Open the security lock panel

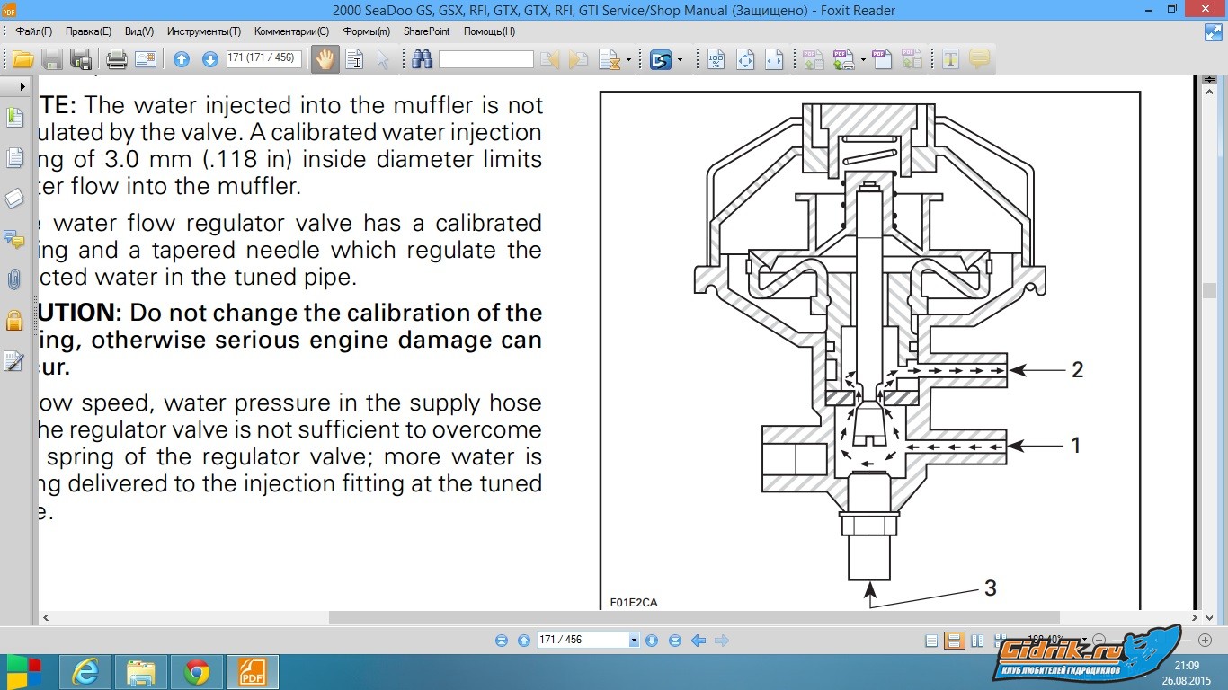[x=14, y=321]
